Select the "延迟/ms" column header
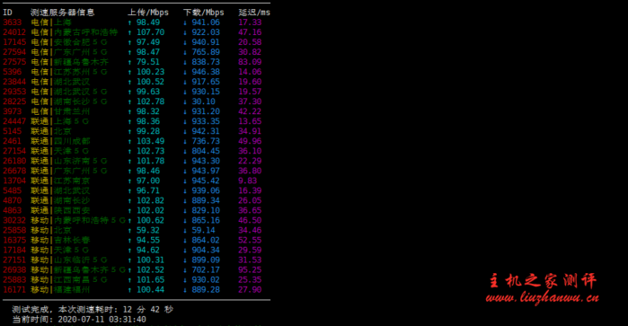Image resolution: width=628 pixels, height=326 pixels. click(x=254, y=13)
